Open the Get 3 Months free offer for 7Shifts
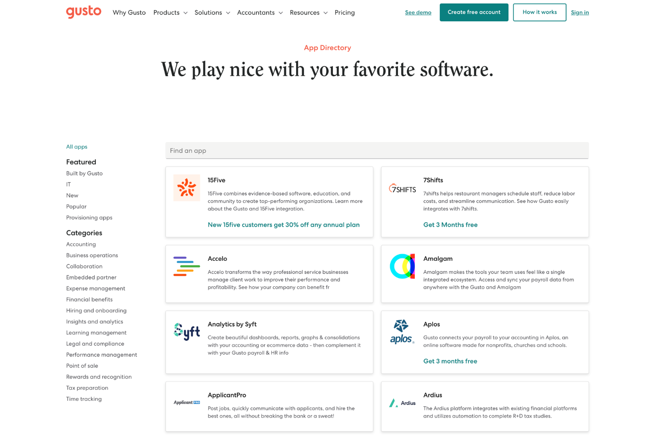 click(x=450, y=224)
